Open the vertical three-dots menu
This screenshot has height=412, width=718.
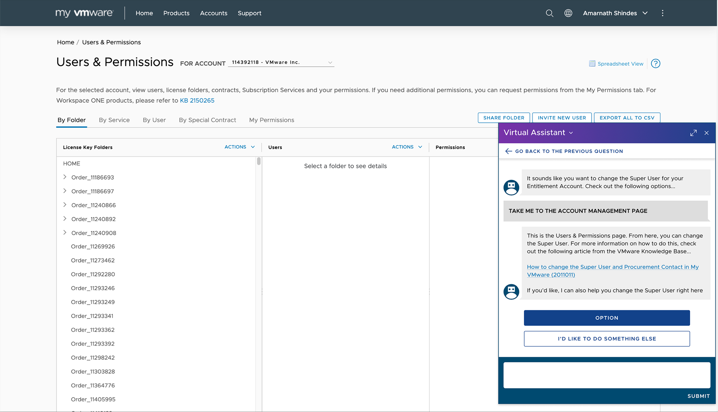(662, 13)
